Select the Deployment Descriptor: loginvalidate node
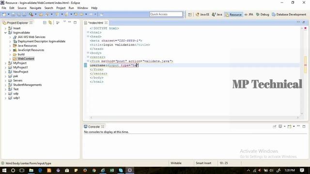 (42, 42)
